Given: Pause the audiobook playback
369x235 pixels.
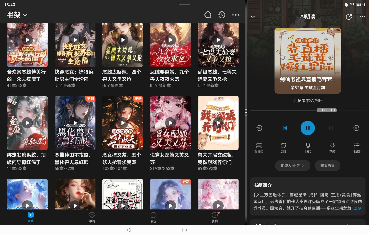Looking at the screenshot, I should tap(307, 128).
